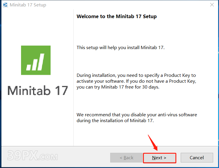The width and height of the screenshot is (219, 168).
Task: Click the Minitab 17 Setup title bar text
Action: (x=28, y=5)
